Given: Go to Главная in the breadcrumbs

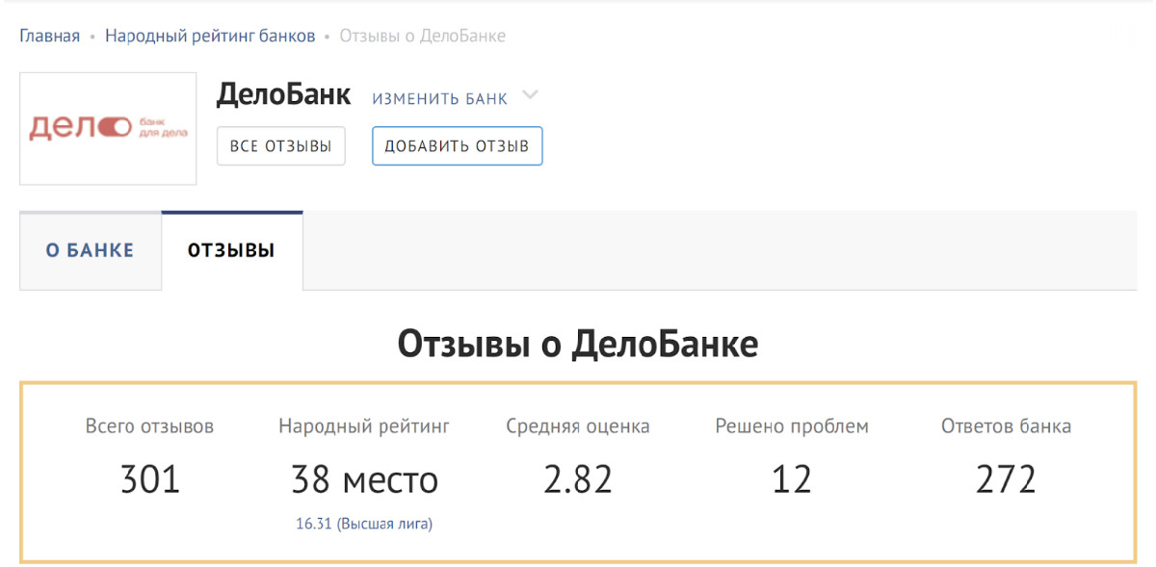Looking at the screenshot, I should (49, 37).
